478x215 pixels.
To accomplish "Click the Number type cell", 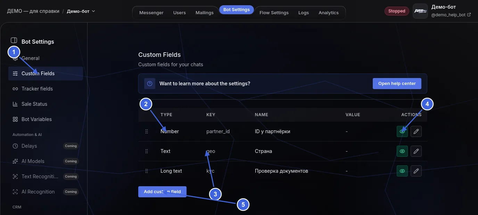I will [170, 131].
